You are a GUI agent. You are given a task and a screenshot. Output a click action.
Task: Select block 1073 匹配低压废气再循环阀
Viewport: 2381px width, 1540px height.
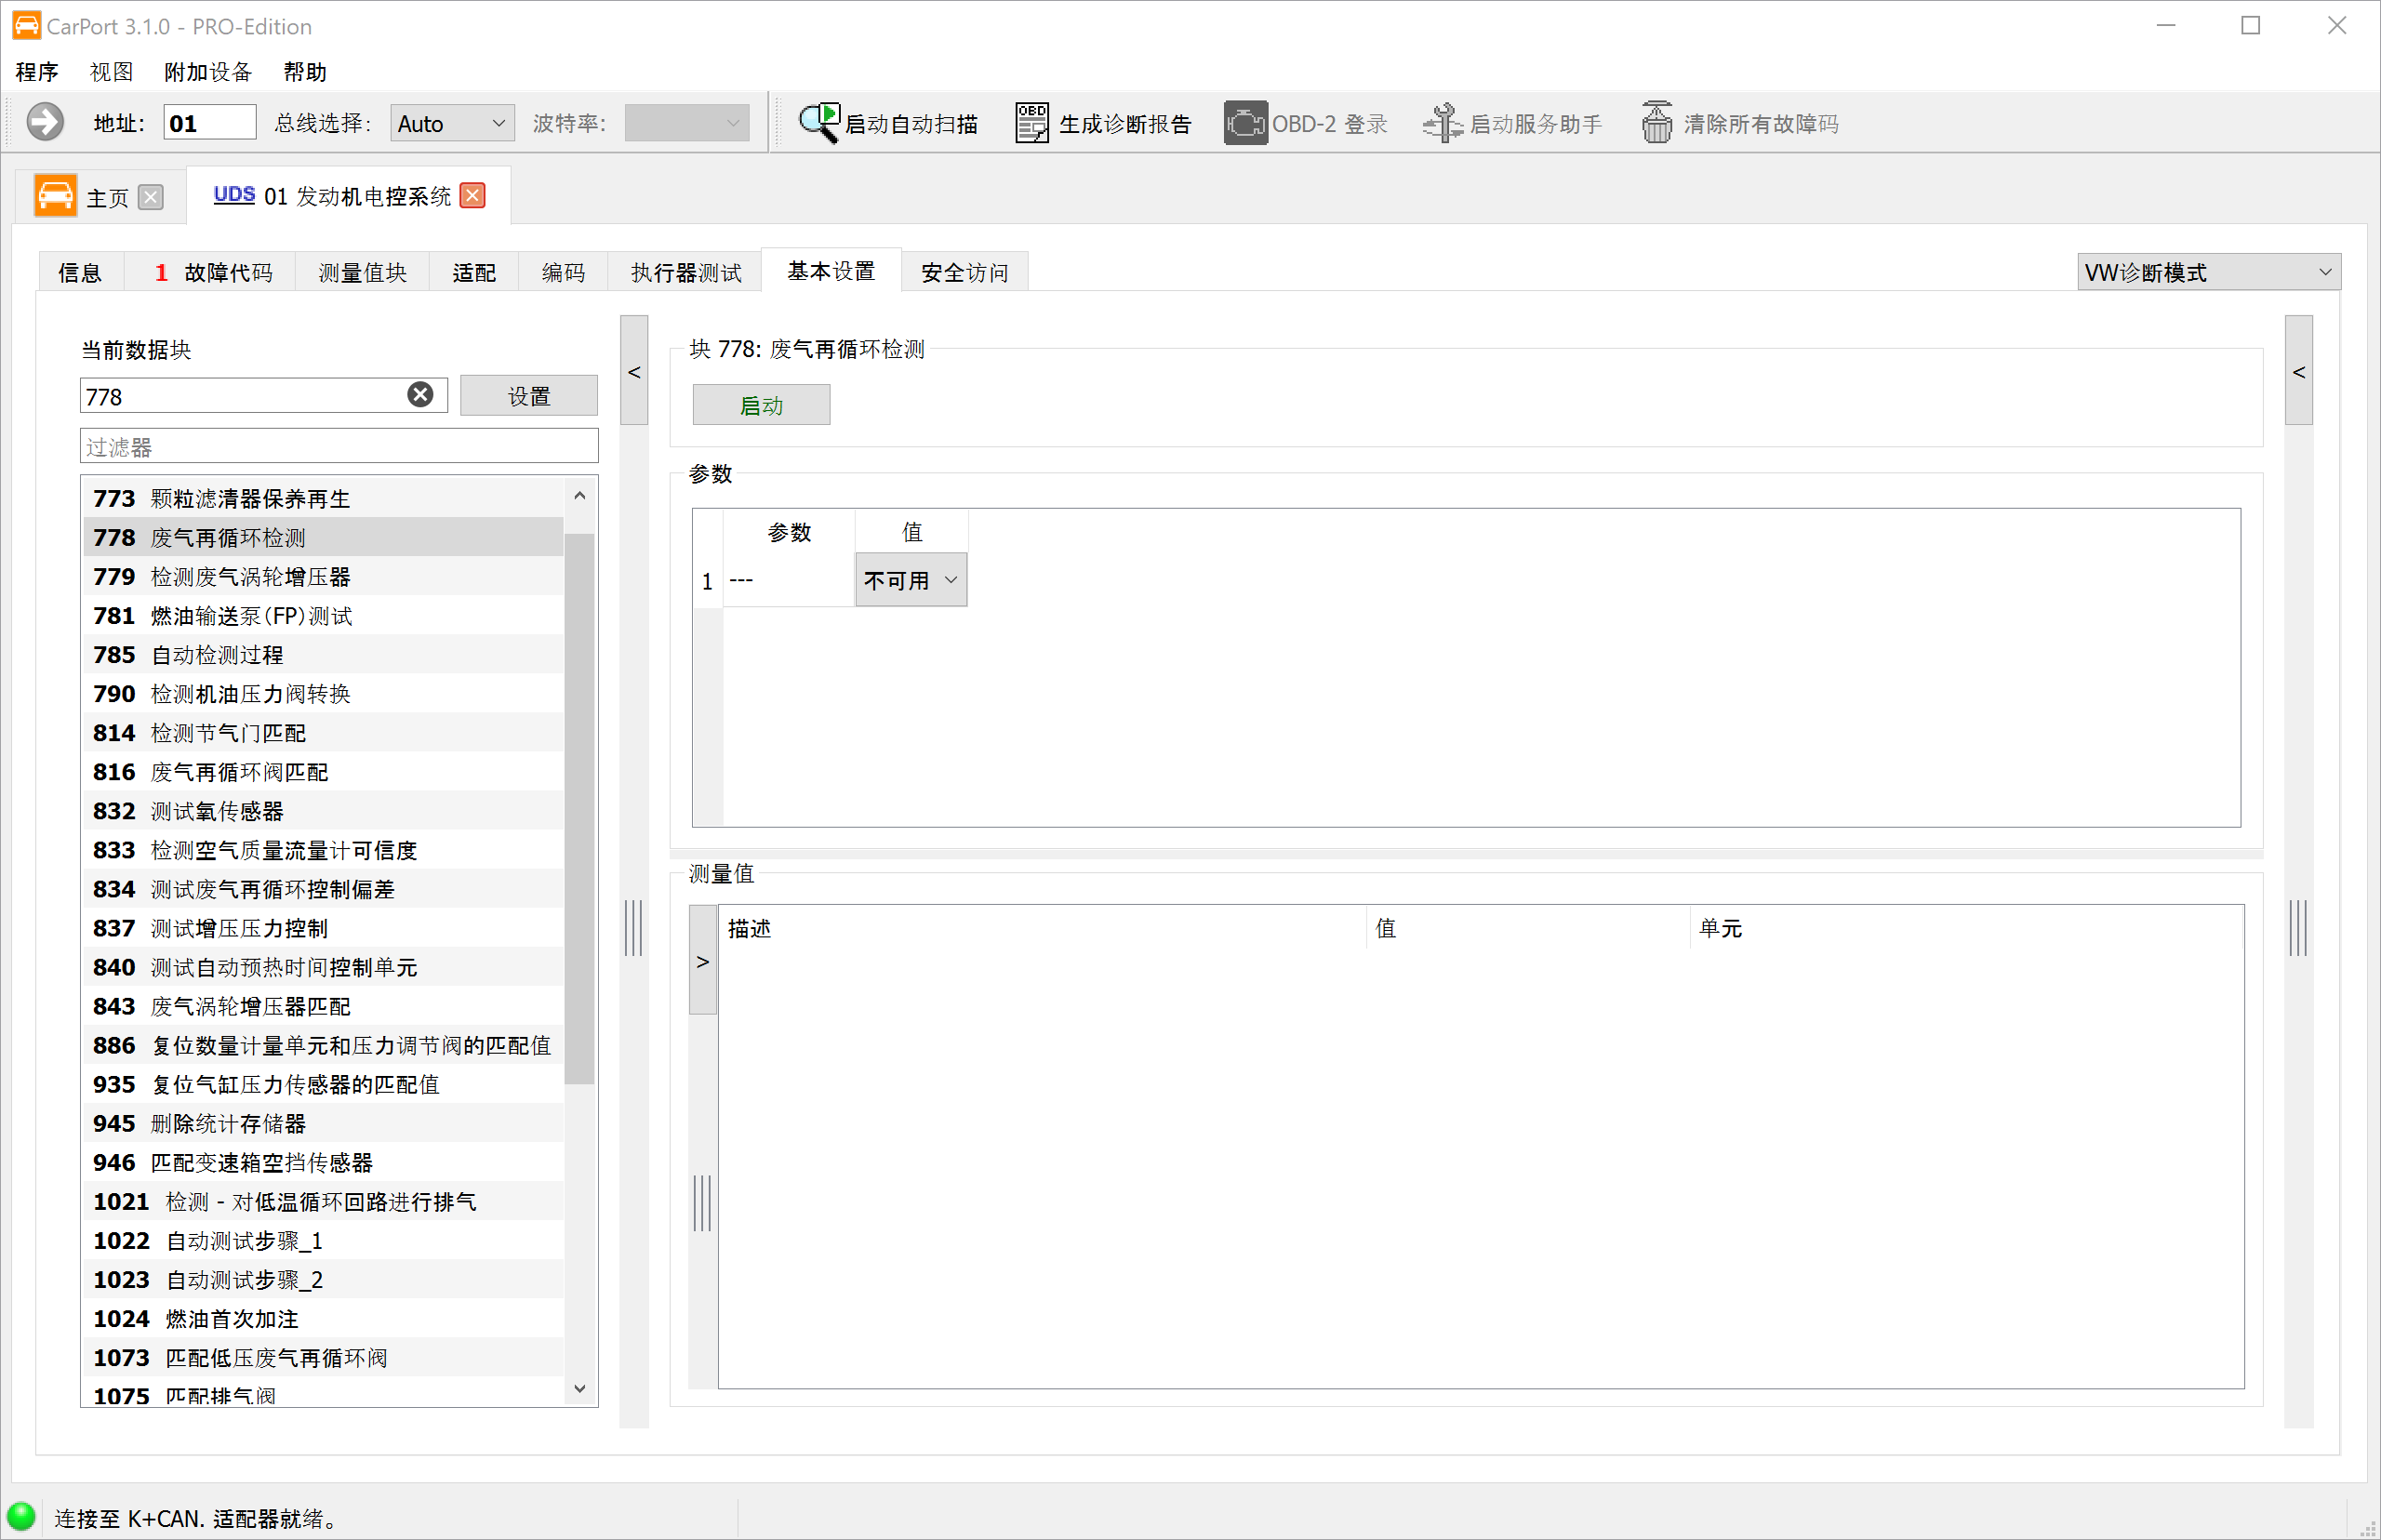pyautogui.click(x=323, y=1356)
